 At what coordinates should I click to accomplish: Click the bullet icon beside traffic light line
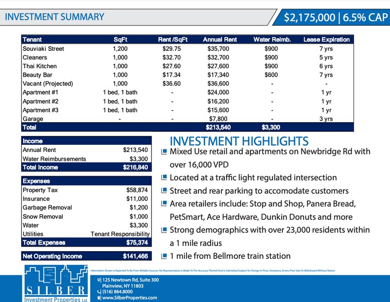tap(164, 178)
